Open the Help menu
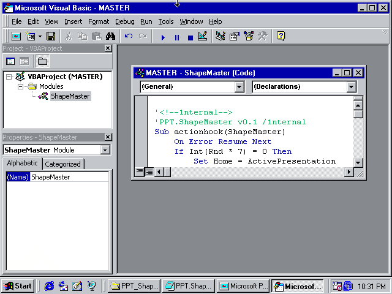The height and width of the screenshot is (294, 392). (x=215, y=22)
